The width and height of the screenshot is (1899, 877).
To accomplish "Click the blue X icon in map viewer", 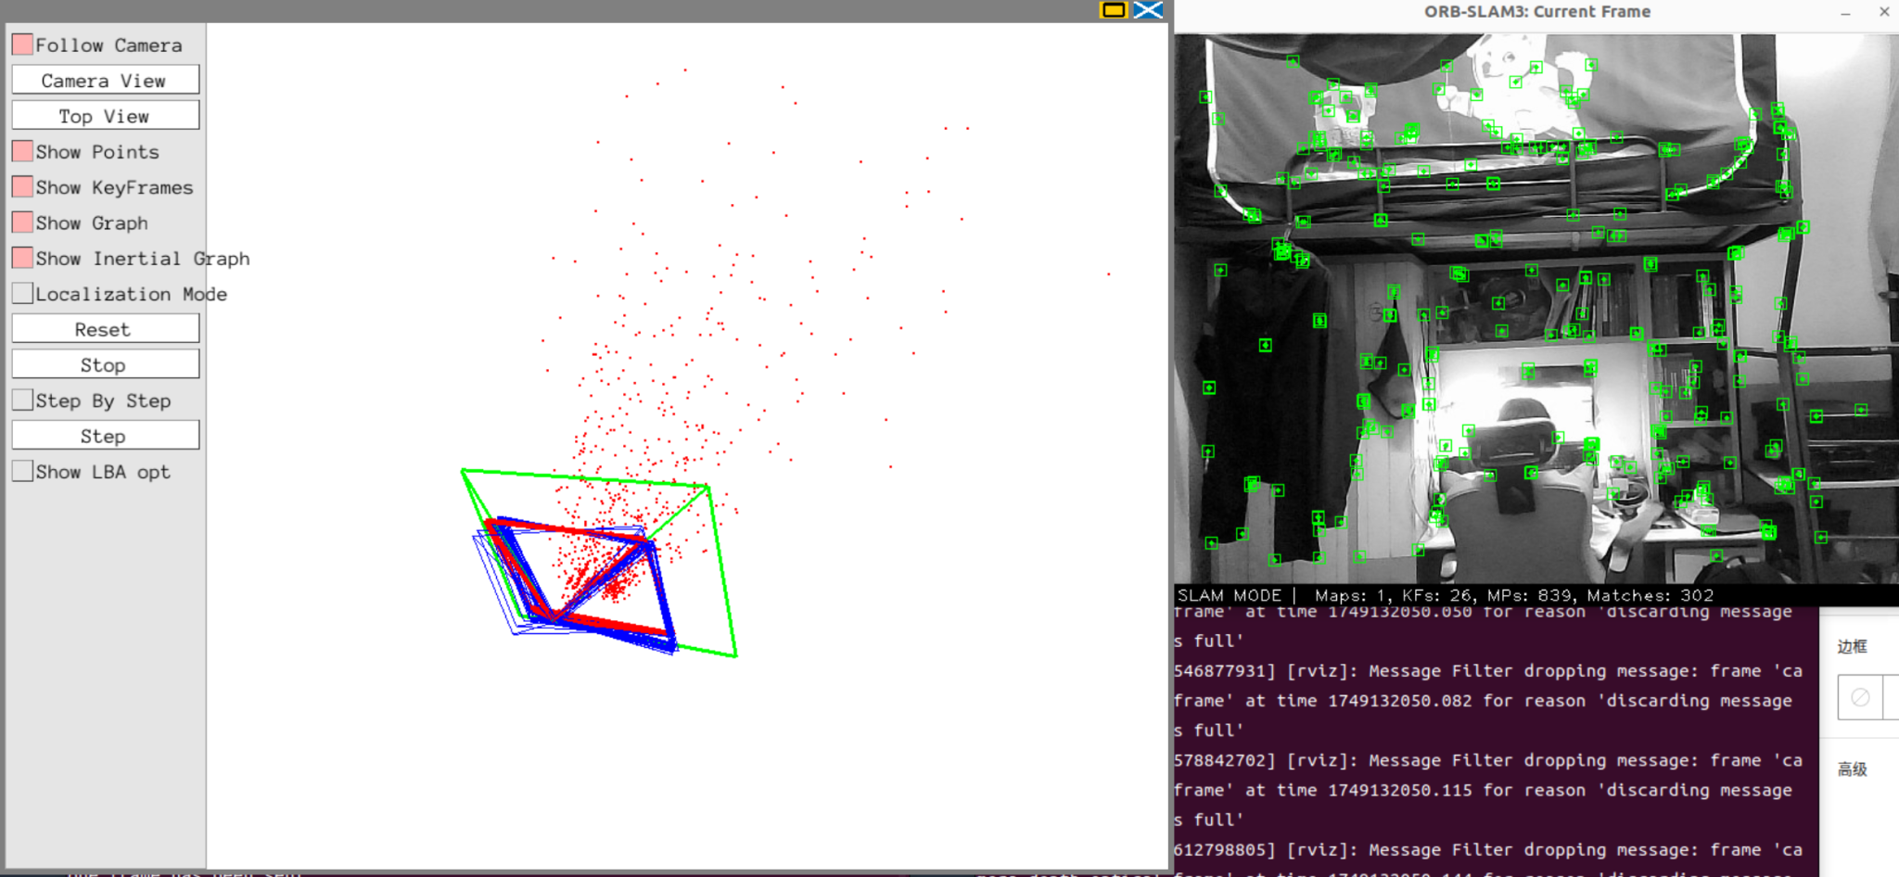I will pos(1148,10).
